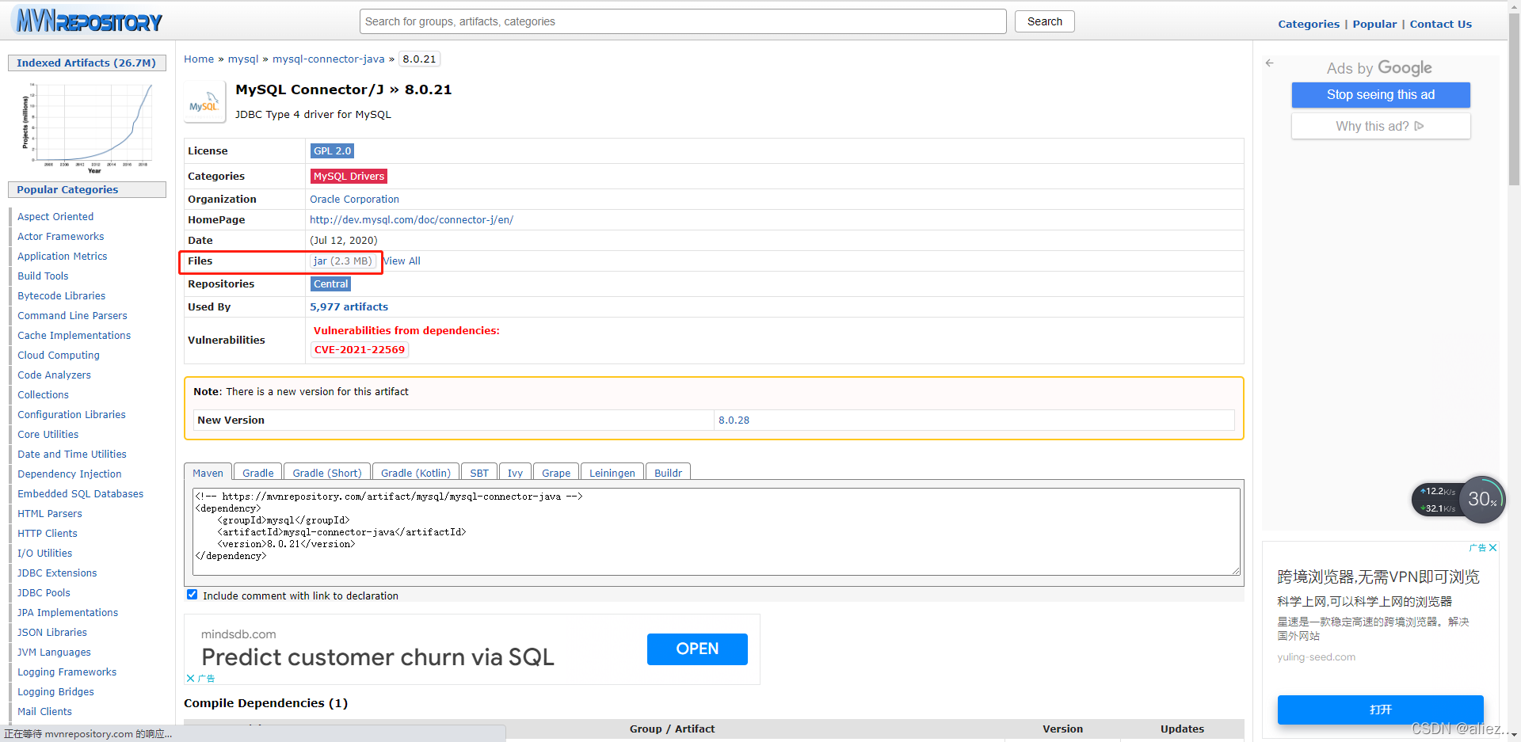Open Dependency Injection category
This screenshot has height=742, width=1521.
point(70,474)
